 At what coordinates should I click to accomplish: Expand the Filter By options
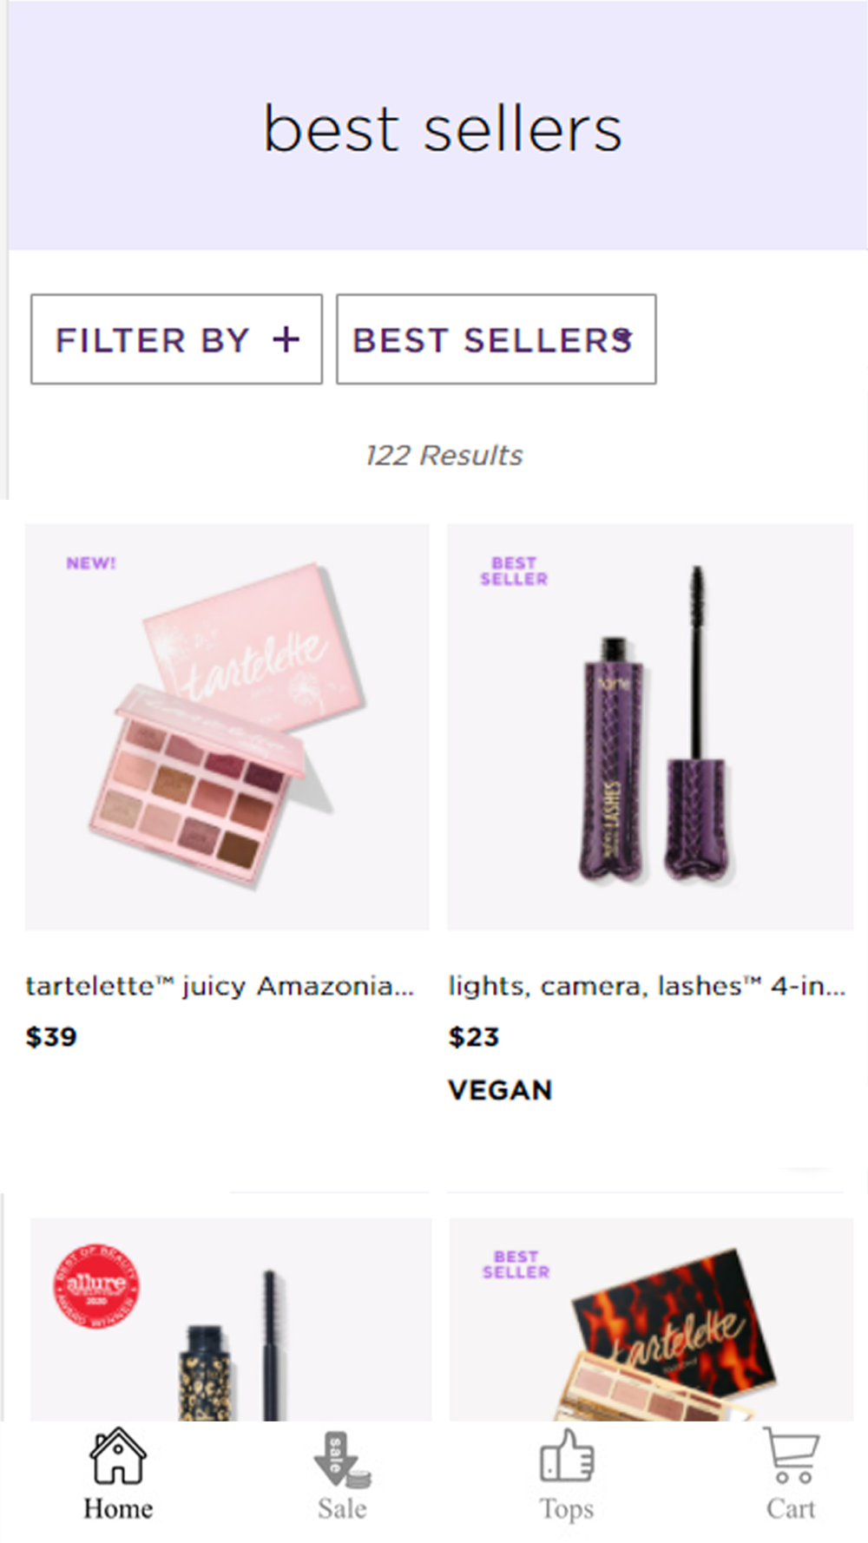177,339
